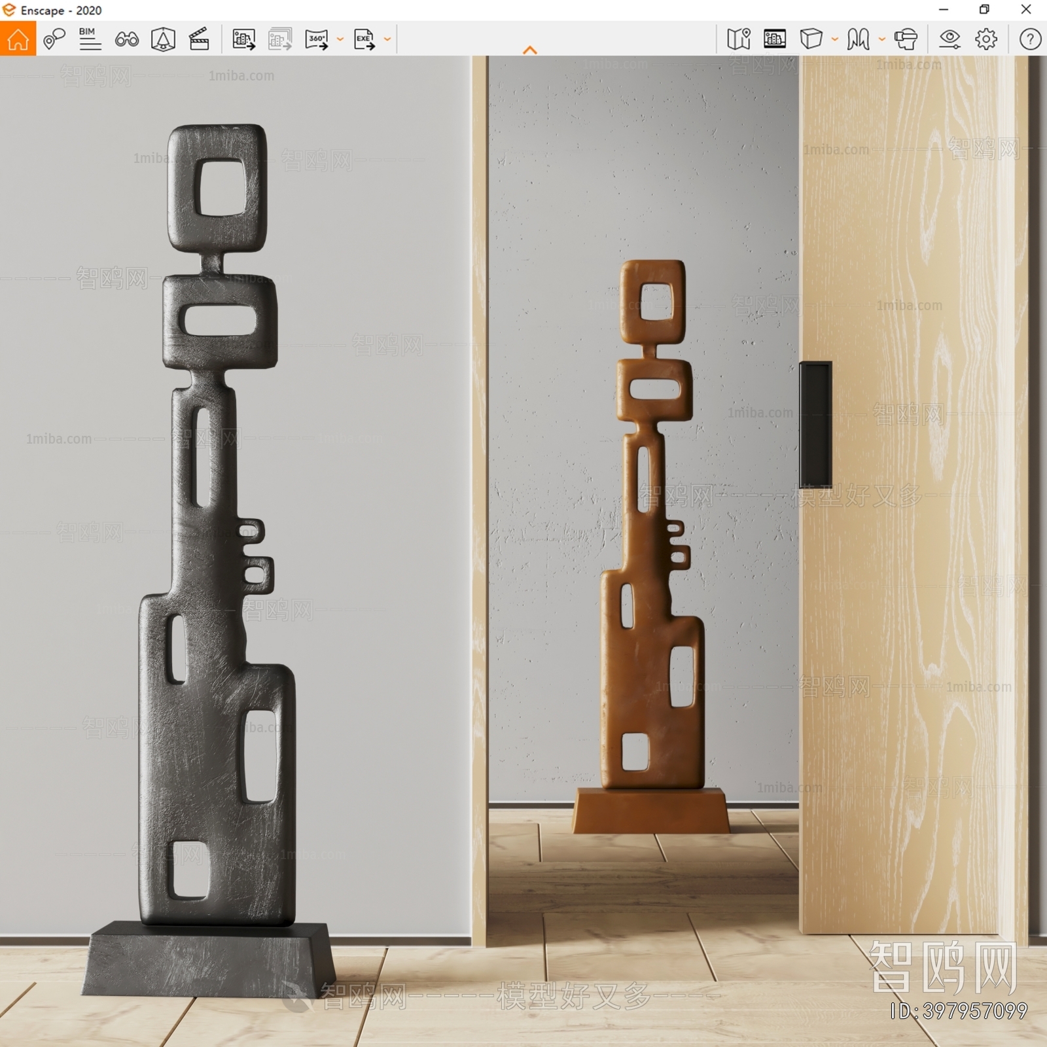This screenshot has height=1047, width=1047.
Task: Close the Enscape window
Action: [x=1026, y=10]
